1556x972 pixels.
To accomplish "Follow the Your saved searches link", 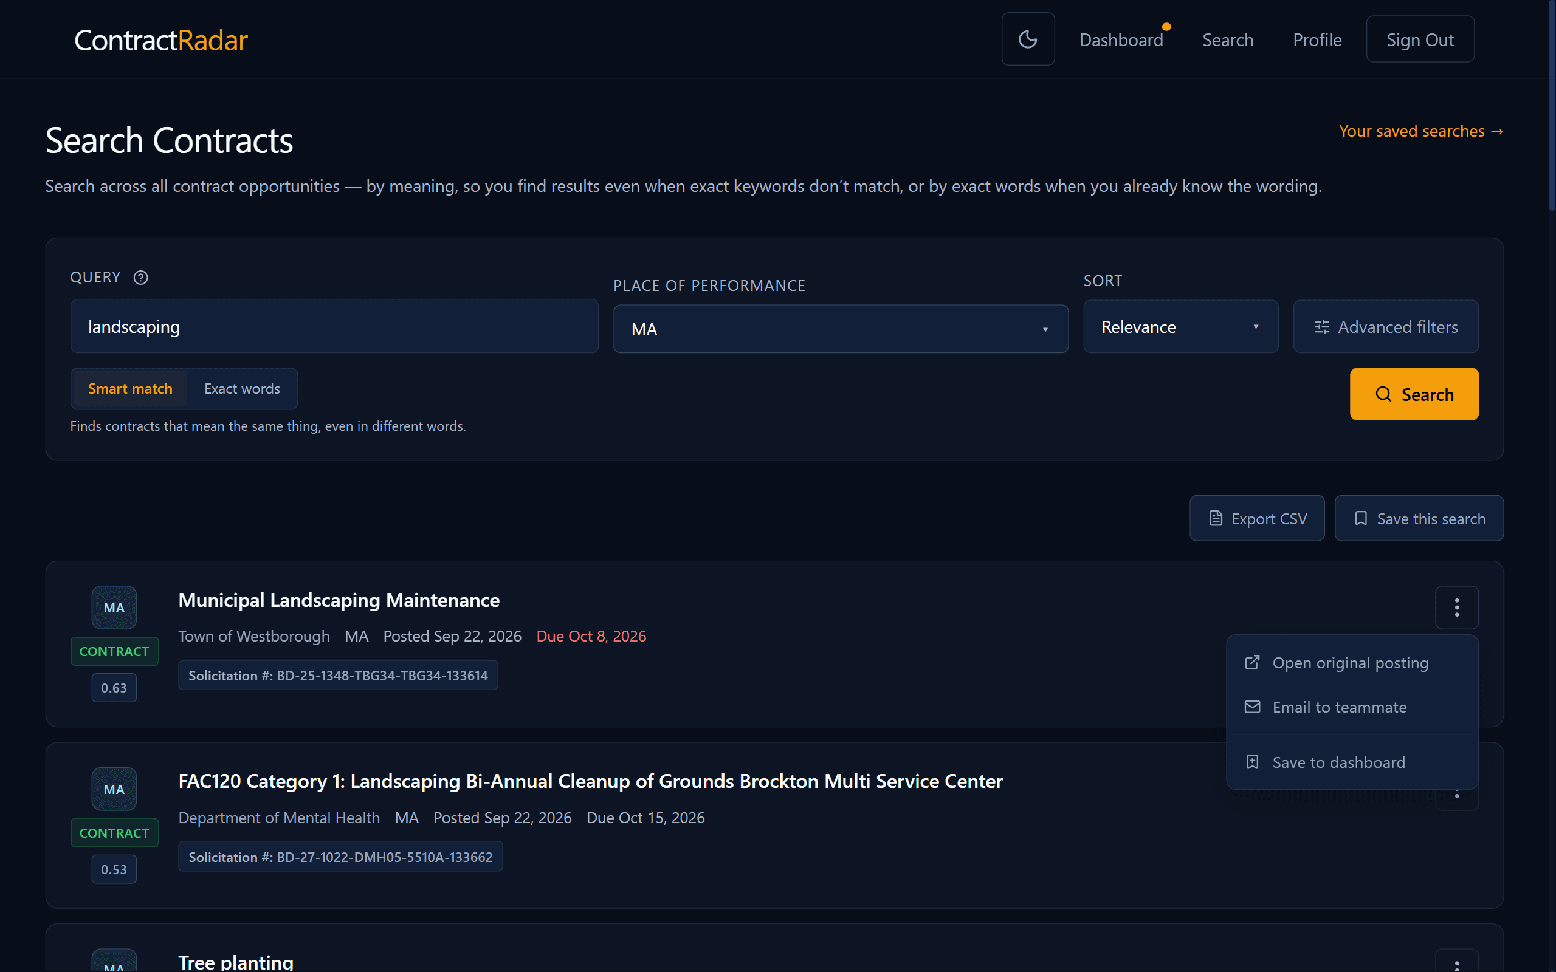I will [x=1421, y=131].
